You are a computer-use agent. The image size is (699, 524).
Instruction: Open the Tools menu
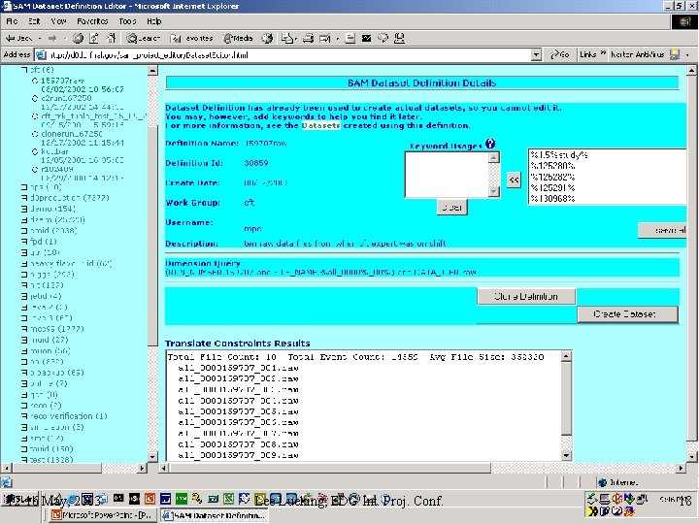click(127, 21)
